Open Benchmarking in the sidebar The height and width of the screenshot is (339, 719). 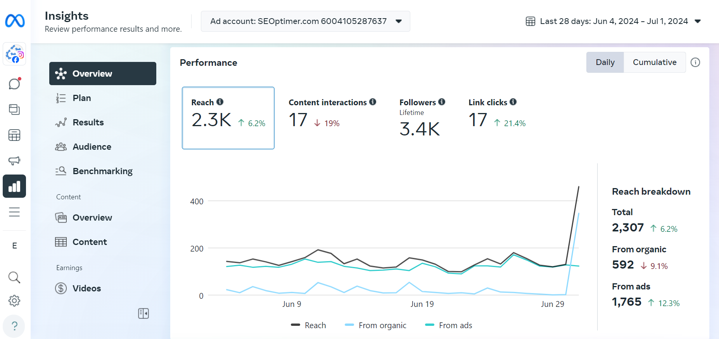[x=102, y=171]
